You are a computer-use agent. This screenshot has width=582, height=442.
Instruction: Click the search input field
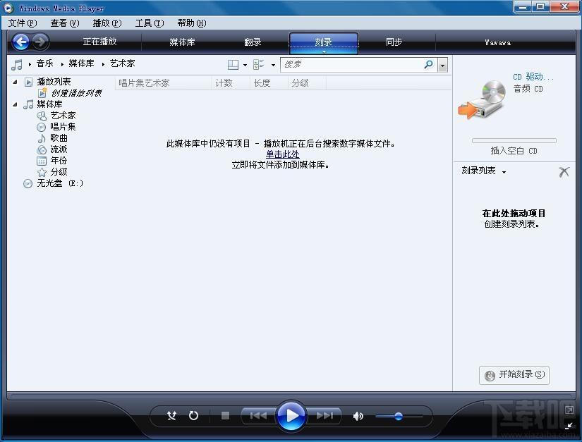click(x=352, y=65)
